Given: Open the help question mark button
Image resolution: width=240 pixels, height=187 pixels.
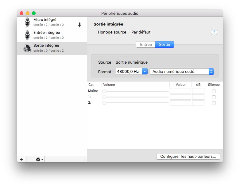Looking at the screenshot, I should pos(214,32).
